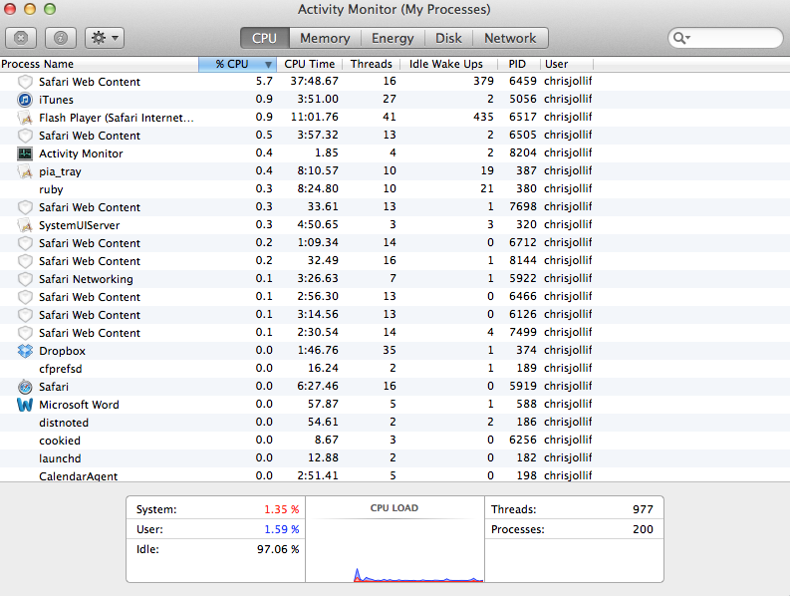Click the iTunes process name

pos(56,100)
